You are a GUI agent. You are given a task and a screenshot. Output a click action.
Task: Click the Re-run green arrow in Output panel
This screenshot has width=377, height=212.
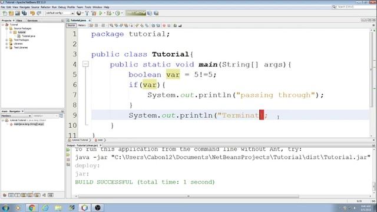pyautogui.click(x=68, y=150)
